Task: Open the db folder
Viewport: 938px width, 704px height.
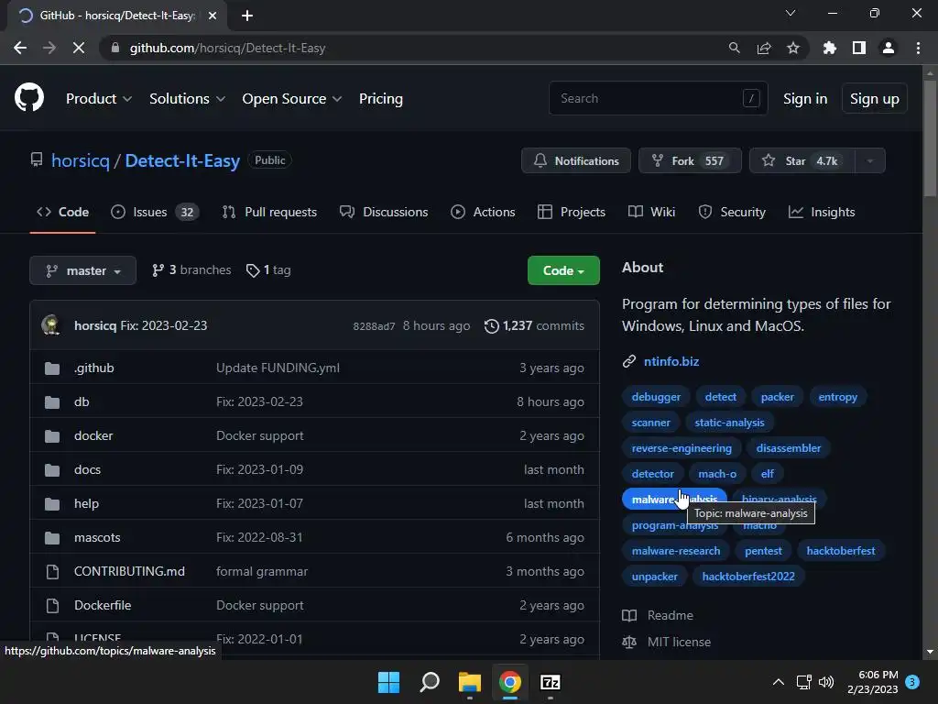Action: [x=82, y=401]
